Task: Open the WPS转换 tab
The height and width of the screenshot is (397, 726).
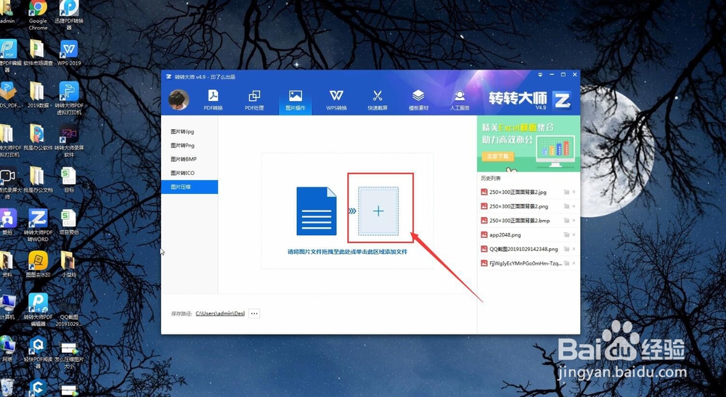Action: point(336,100)
